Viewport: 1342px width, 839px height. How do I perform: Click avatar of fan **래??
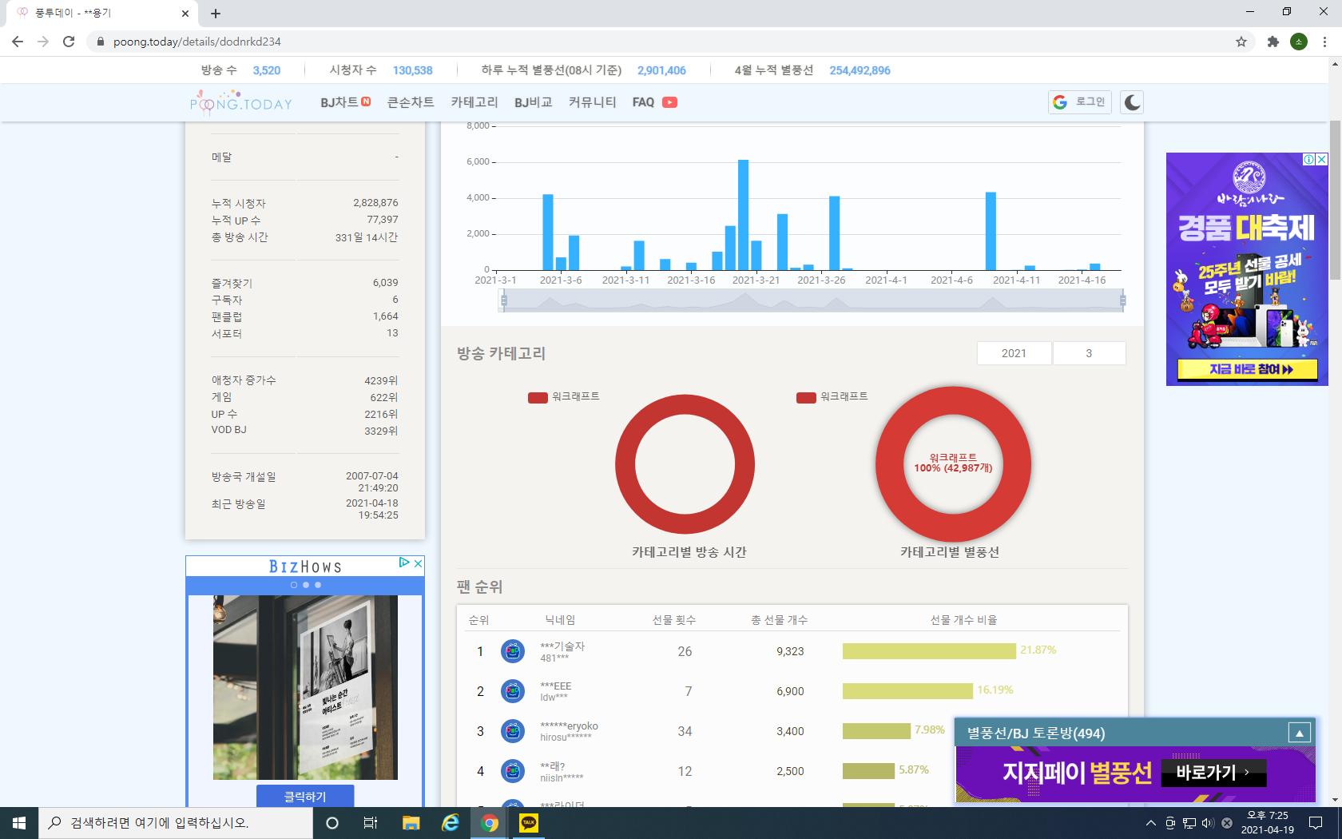tap(513, 771)
